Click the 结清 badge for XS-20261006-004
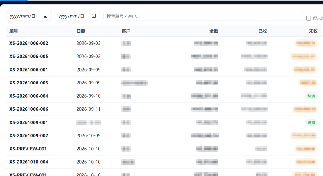Image resolution: width=323 pixels, height=176 pixels. pos(311,96)
